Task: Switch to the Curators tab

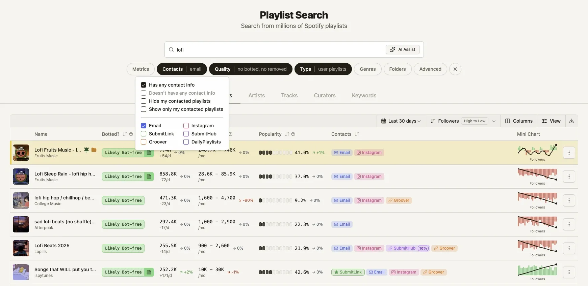Action: click(x=325, y=96)
